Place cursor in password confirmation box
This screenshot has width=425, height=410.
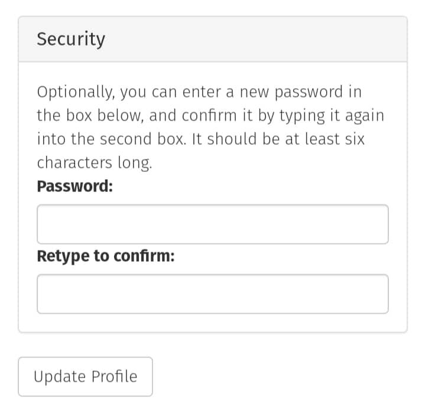point(213,294)
